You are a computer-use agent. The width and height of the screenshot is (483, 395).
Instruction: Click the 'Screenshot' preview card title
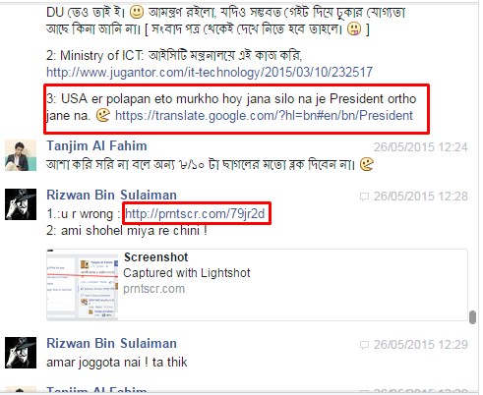pyautogui.click(x=156, y=257)
